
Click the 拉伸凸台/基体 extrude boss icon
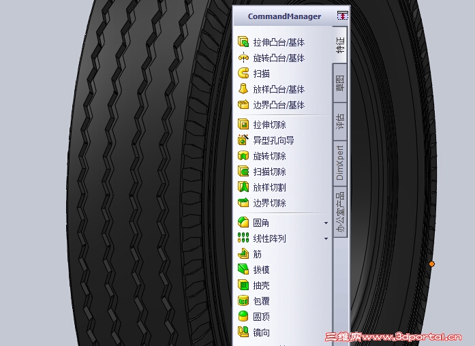point(243,42)
